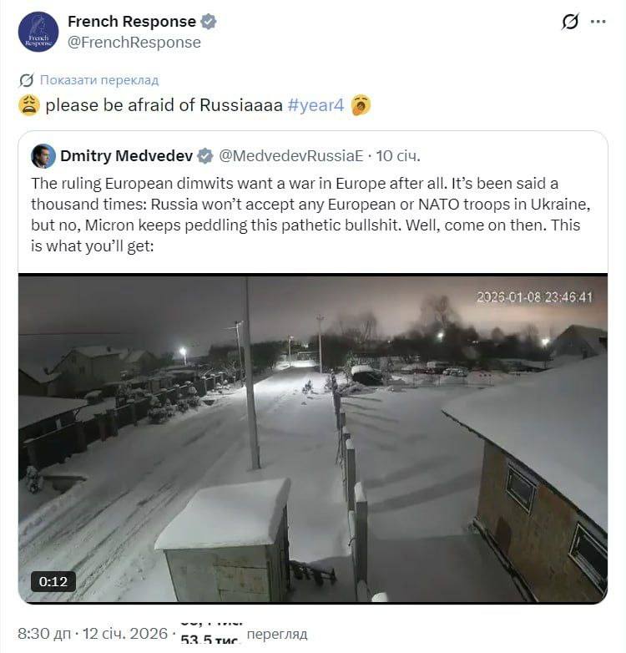
Task: Click Dmitry Medvedev's small profile avatar
Action: coord(43,156)
